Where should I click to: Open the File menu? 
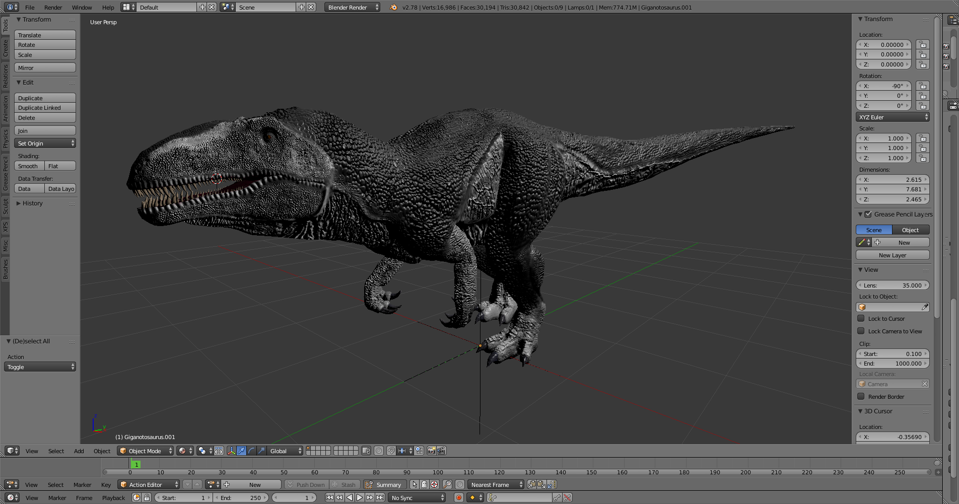[x=30, y=7]
